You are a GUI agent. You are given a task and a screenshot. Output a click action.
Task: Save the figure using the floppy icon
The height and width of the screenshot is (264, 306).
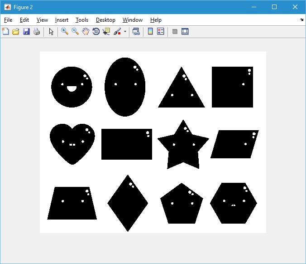(x=26, y=32)
